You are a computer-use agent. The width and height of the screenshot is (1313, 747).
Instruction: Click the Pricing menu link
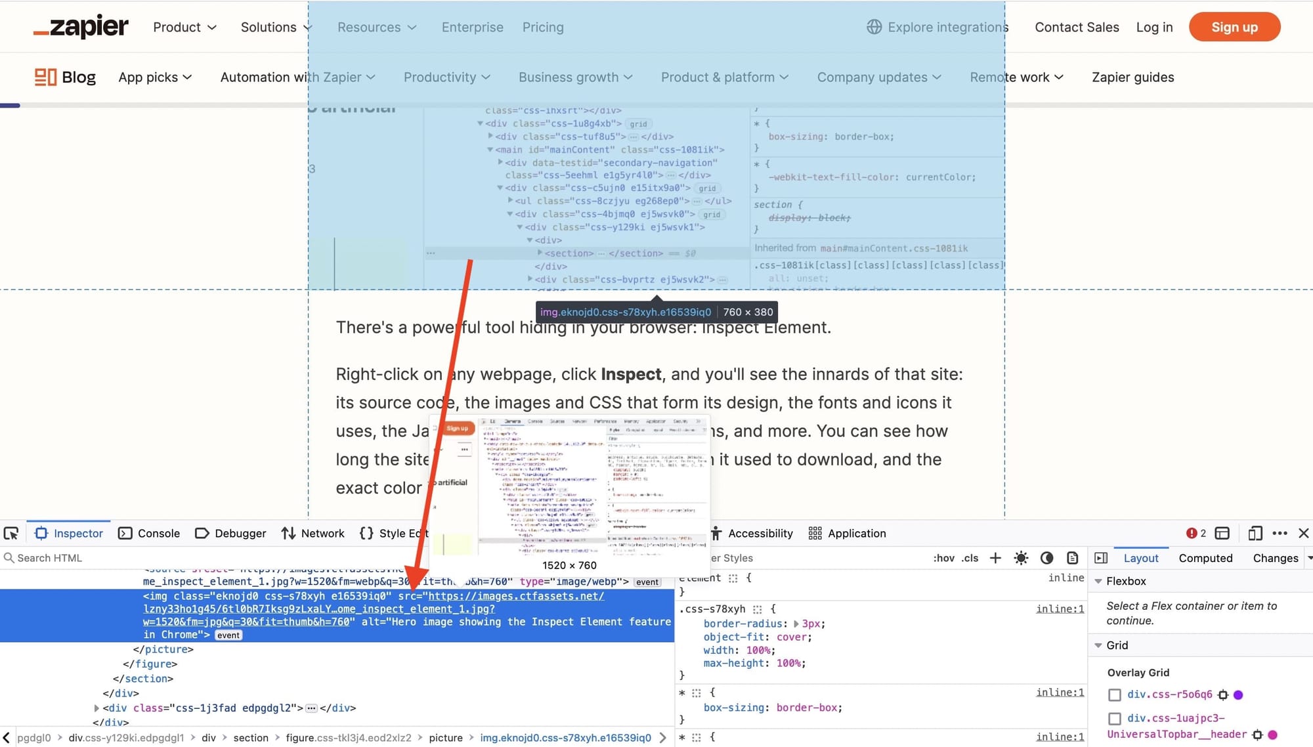coord(543,27)
